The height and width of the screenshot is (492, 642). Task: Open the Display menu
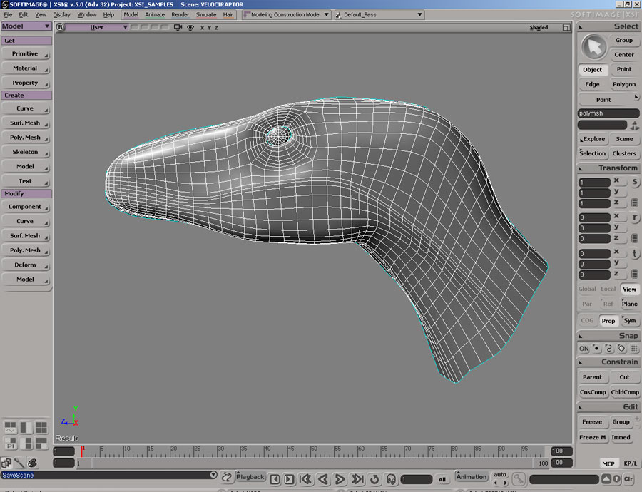(61, 15)
